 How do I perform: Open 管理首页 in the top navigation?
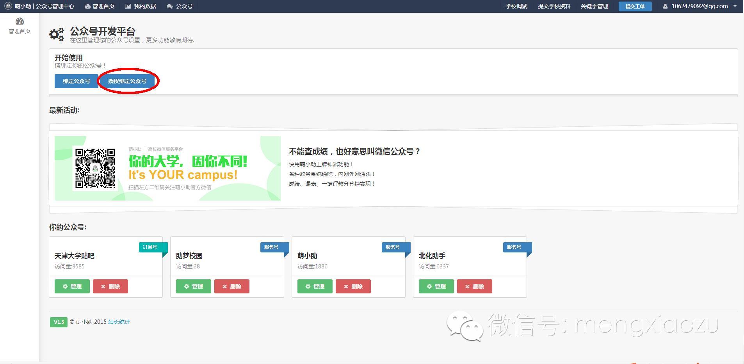coord(100,6)
